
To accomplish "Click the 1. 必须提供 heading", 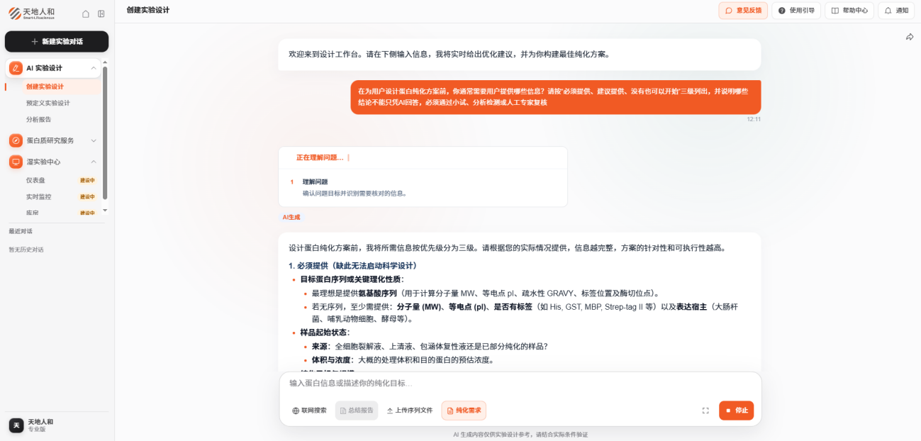I will pos(352,265).
